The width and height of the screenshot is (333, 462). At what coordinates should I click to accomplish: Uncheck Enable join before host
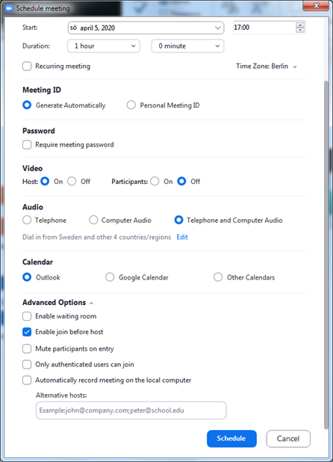(x=27, y=332)
